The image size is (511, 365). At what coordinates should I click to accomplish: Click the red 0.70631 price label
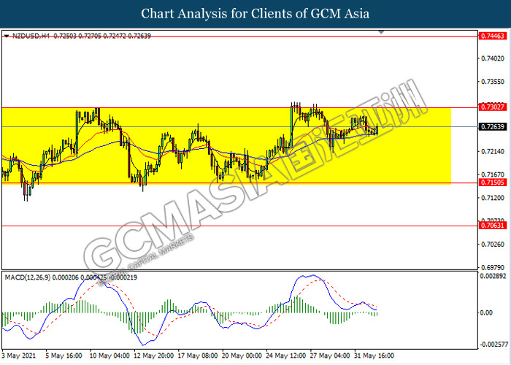pyautogui.click(x=493, y=225)
